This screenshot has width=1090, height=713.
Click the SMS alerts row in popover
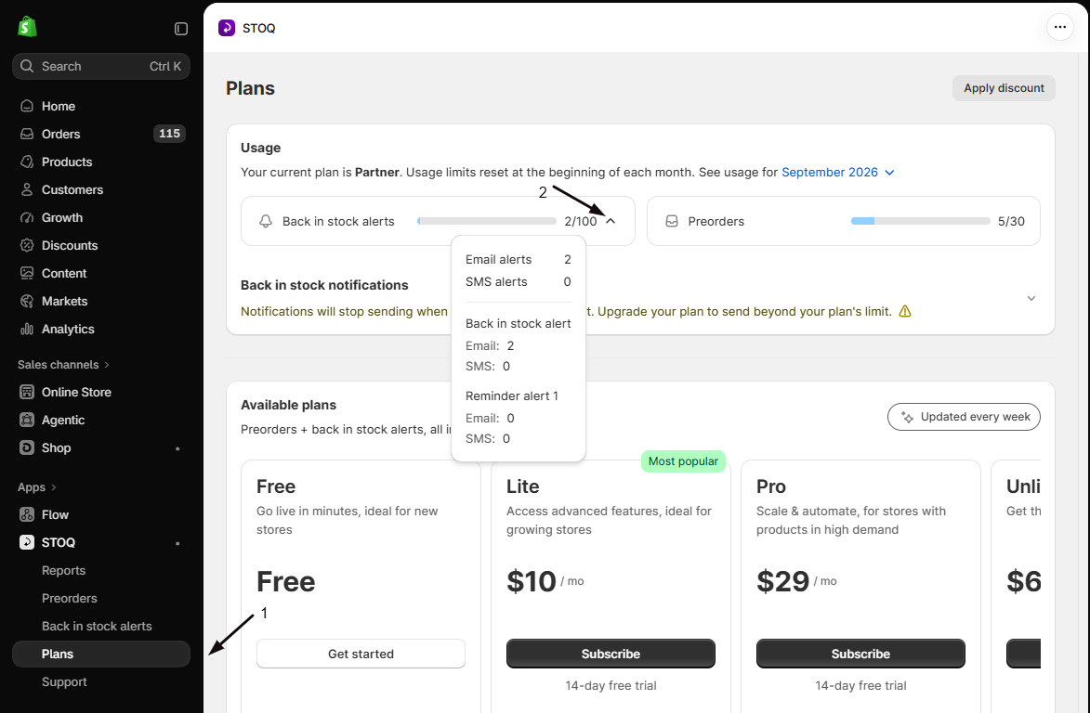(x=518, y=282)
